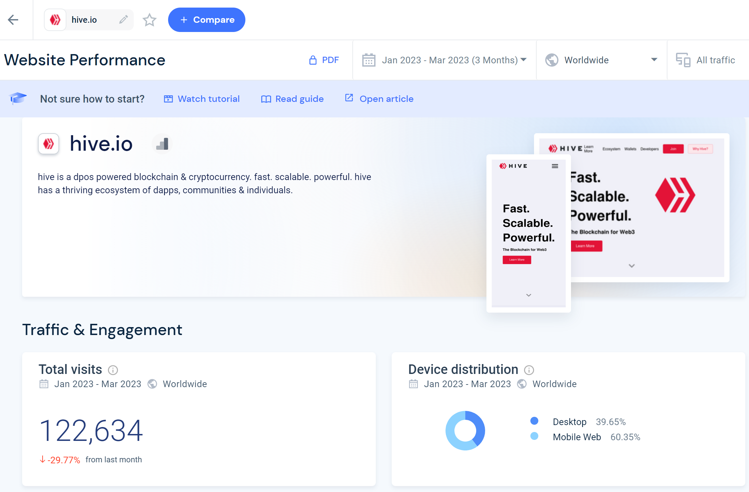This screenshot has width=749, height=492.
Task: Click the PDF lock icon
Action: coord(313,60)
